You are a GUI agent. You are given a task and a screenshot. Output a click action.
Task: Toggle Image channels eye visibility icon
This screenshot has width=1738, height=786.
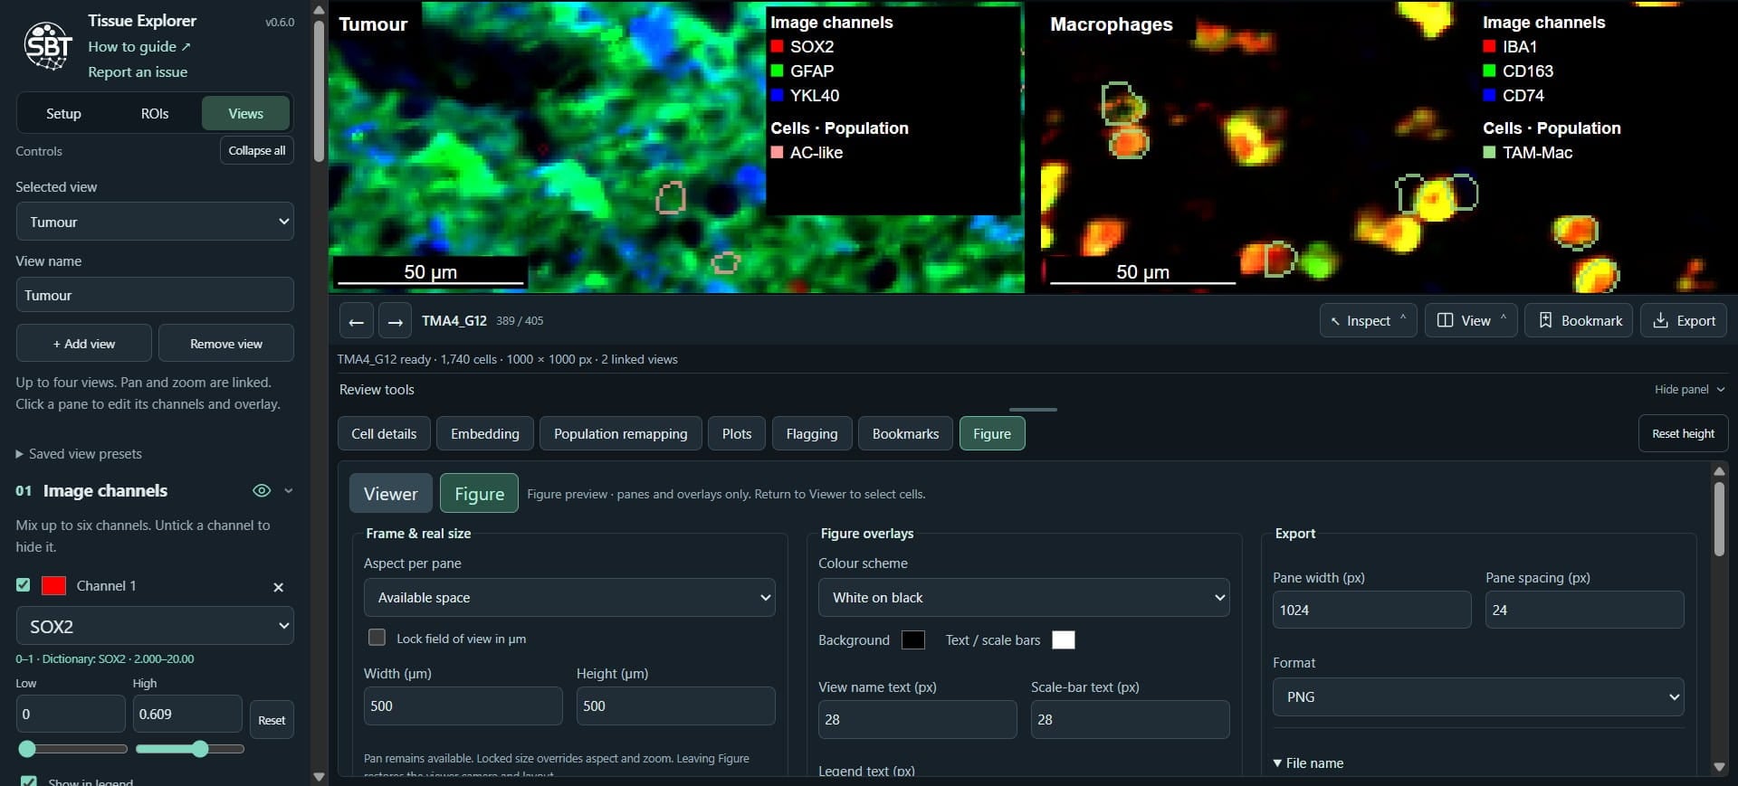click(x=262, y=490)
